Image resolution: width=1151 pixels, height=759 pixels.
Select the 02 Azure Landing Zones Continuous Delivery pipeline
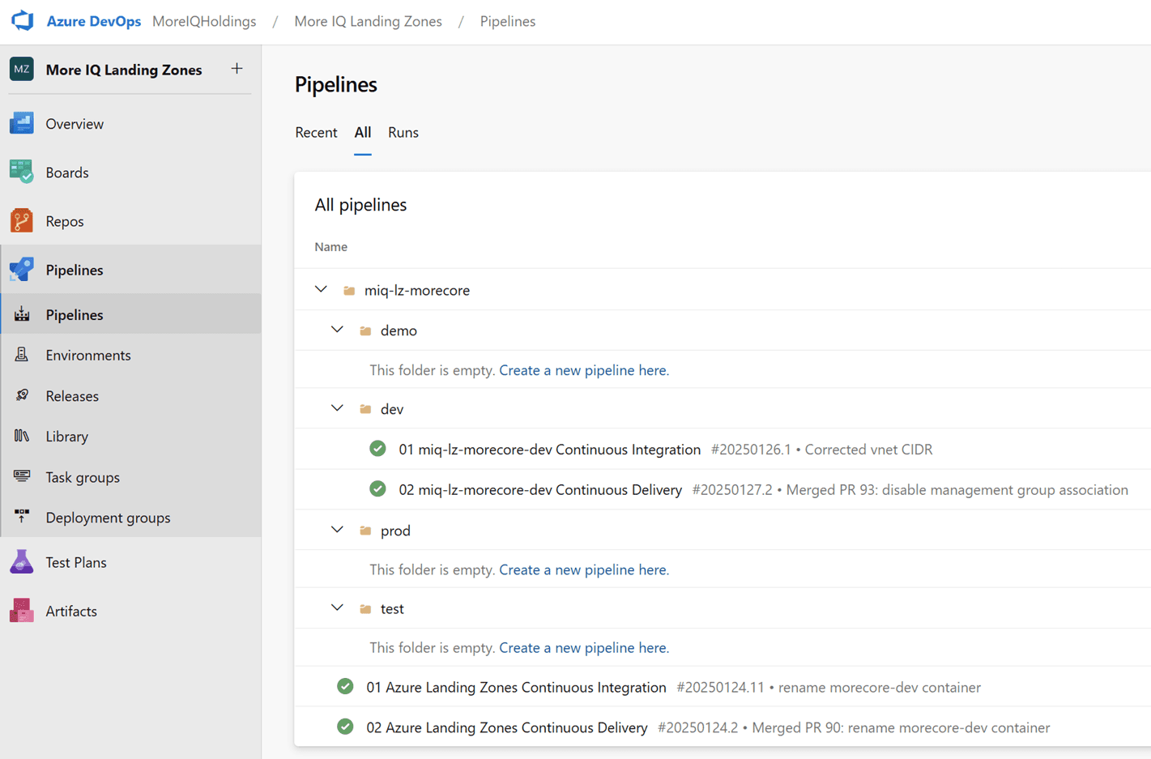pyautogui.click(x=506, y=727)
